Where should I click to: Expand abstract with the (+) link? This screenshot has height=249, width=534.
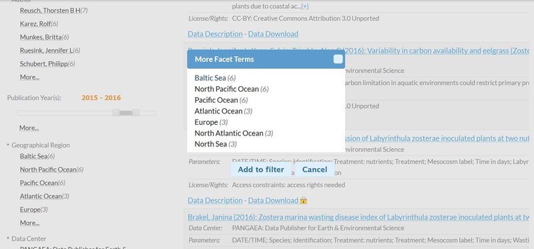(x=305, y=6)
